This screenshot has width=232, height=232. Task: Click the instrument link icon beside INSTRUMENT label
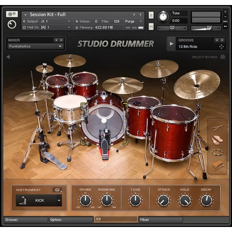57,190
